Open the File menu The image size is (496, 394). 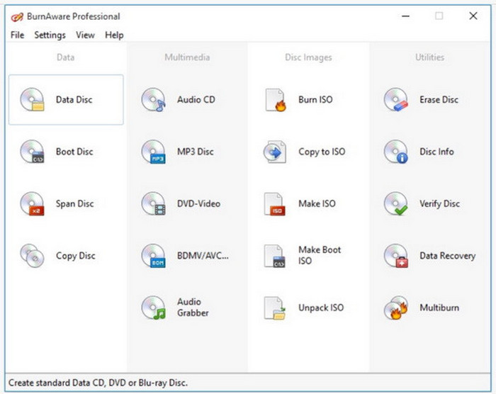(17, 35)
